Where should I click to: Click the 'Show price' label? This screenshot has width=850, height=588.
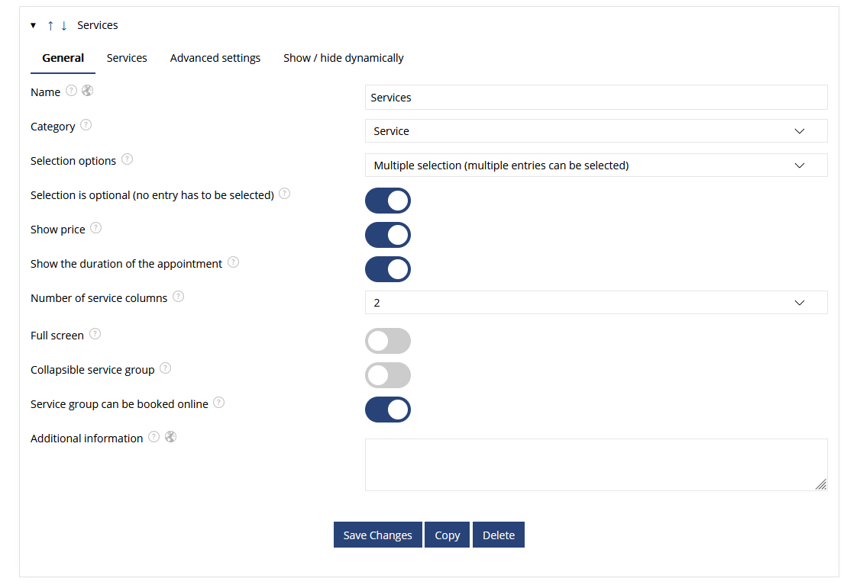point(58,230)
